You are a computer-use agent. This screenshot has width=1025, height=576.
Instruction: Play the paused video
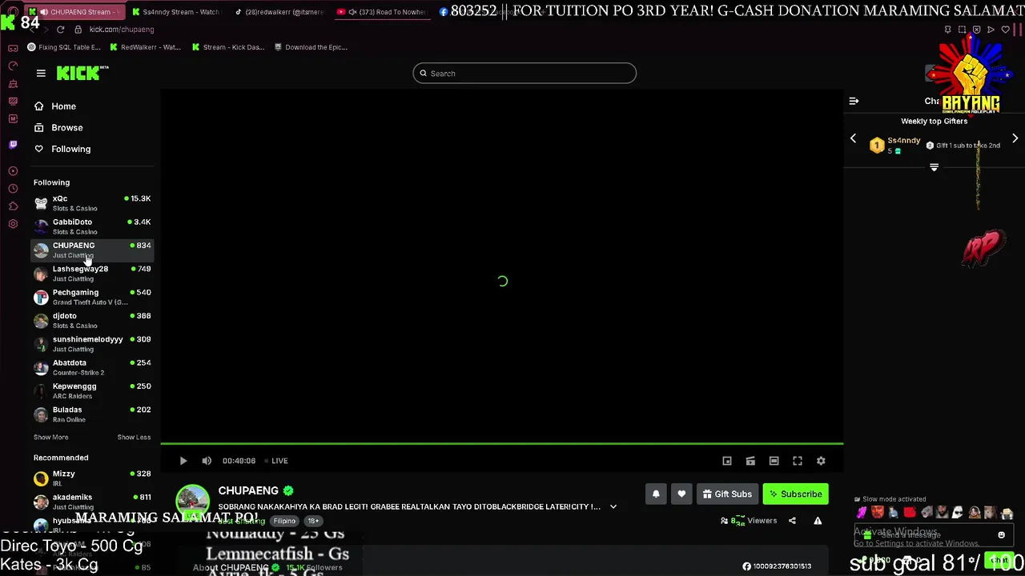[x=183, y=461]
